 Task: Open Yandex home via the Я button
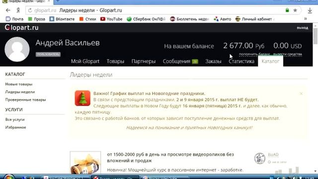point(18,10)
